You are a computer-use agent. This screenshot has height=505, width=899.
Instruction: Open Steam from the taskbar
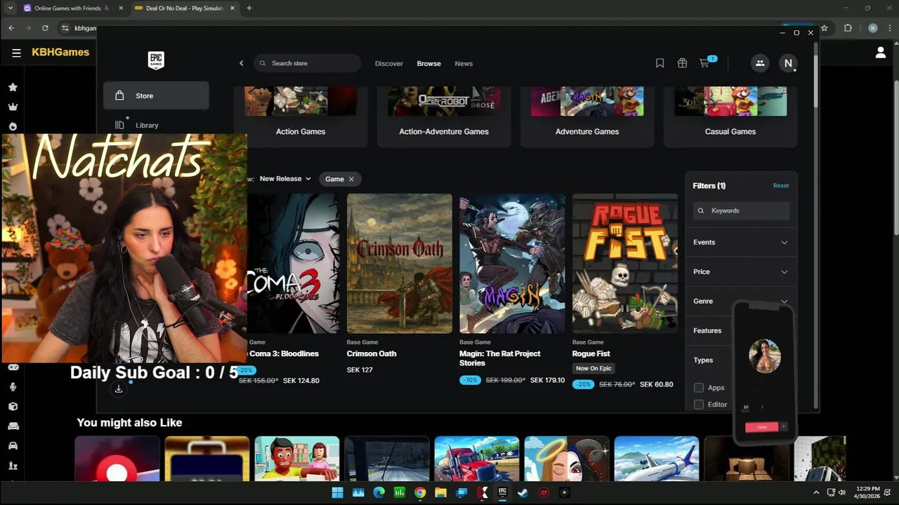(523, 492)
